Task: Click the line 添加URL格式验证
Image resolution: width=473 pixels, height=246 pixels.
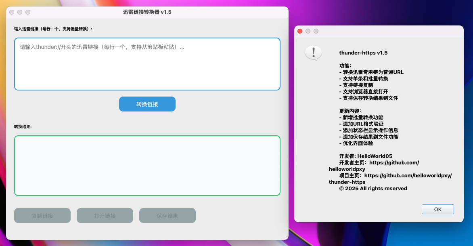Action: [361, 124]
